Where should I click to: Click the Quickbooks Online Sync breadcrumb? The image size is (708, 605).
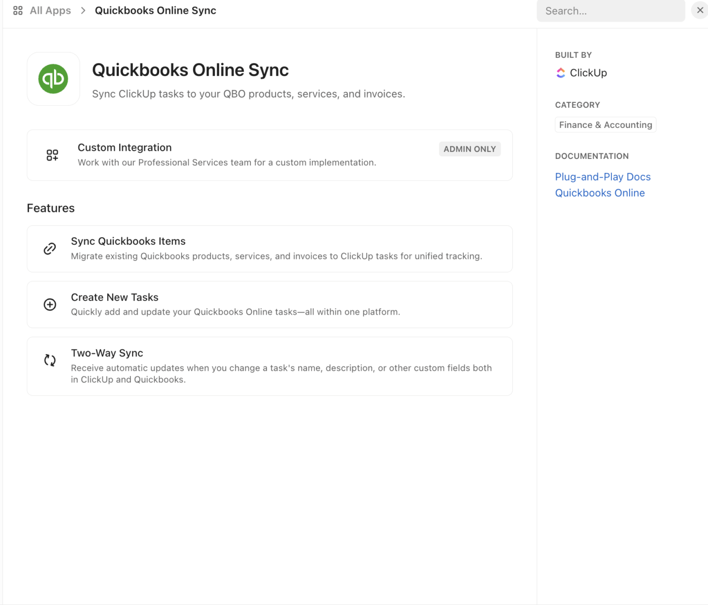click(155, 10)
